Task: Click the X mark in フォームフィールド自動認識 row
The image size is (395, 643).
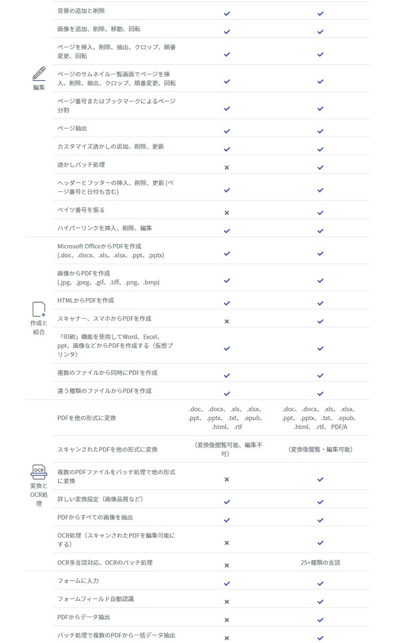Action: (227, 602)
